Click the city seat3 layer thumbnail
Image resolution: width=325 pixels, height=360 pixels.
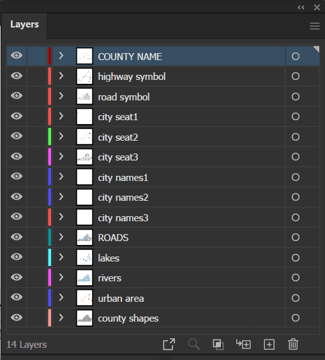84,157
